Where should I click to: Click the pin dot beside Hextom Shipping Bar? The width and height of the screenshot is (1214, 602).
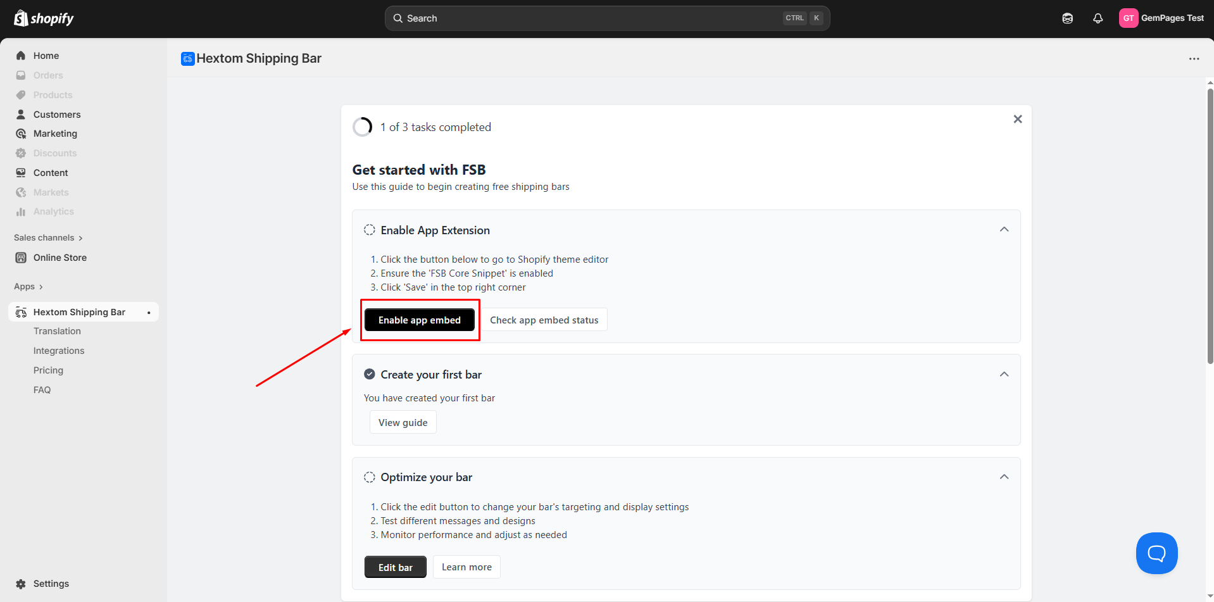coord(149,313)
